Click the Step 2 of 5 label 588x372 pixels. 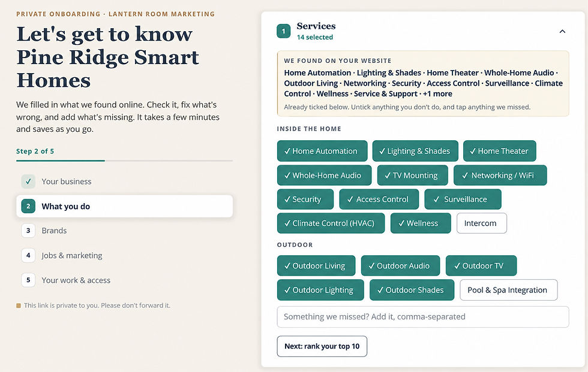point(35,151)
